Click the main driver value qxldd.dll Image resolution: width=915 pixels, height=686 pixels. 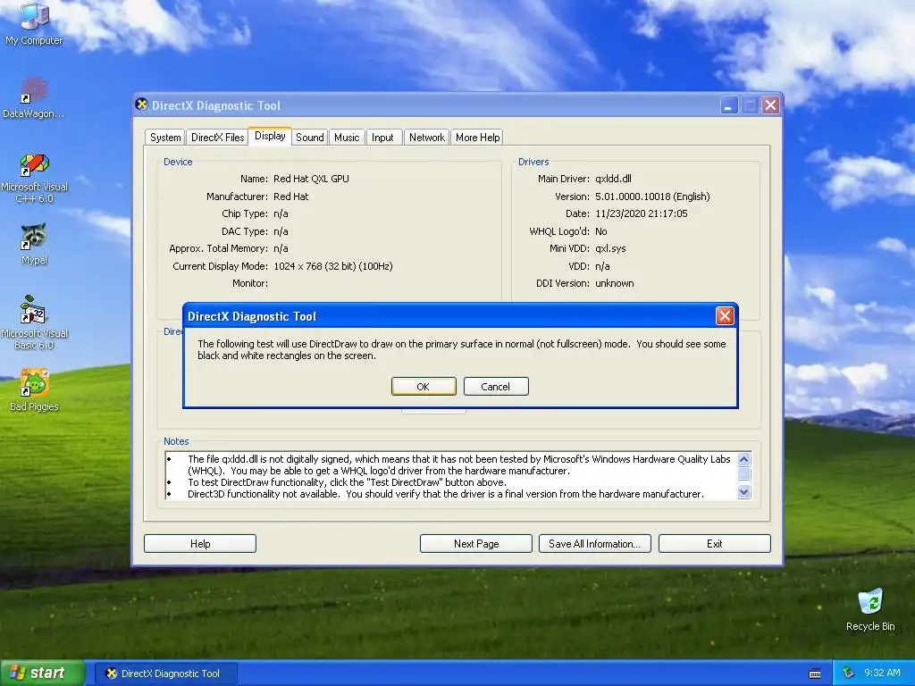point(613,179)
